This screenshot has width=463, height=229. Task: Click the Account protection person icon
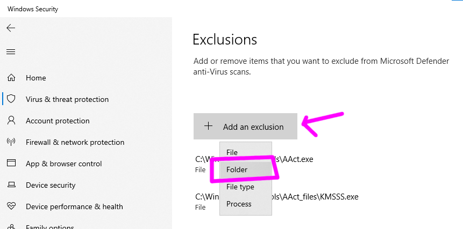(x=11, y=121)
